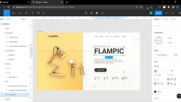Select the button layer
The height and width of the screenshot is (102, 181).
(8, 99)
